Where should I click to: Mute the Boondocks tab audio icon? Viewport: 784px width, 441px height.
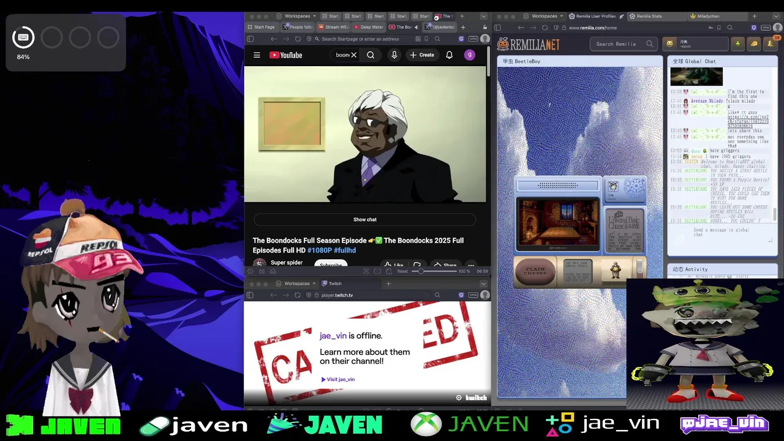(x=417, y=27)
